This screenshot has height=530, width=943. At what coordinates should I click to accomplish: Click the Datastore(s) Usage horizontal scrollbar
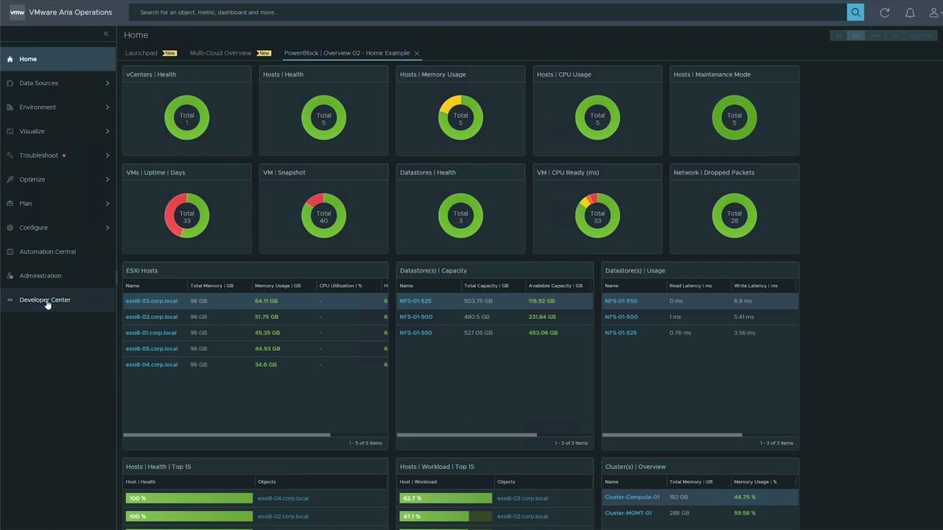coord(672,435)
